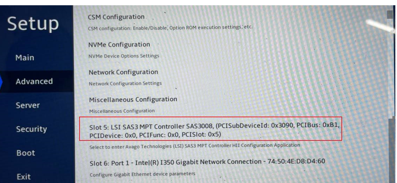Open Slot 6 Intel I350 Gigabit Network Connection
397x183 pixels.
point(207,162)
